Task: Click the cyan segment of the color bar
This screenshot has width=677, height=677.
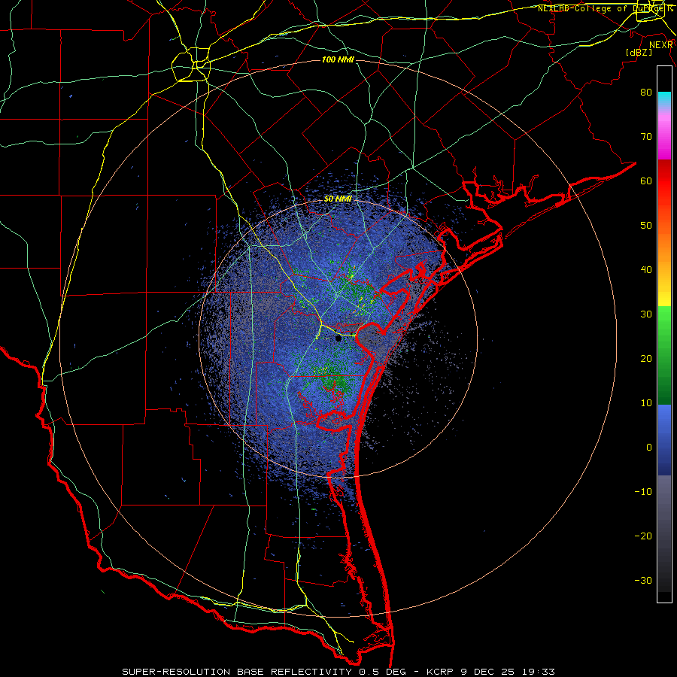Action: point(664,99)
